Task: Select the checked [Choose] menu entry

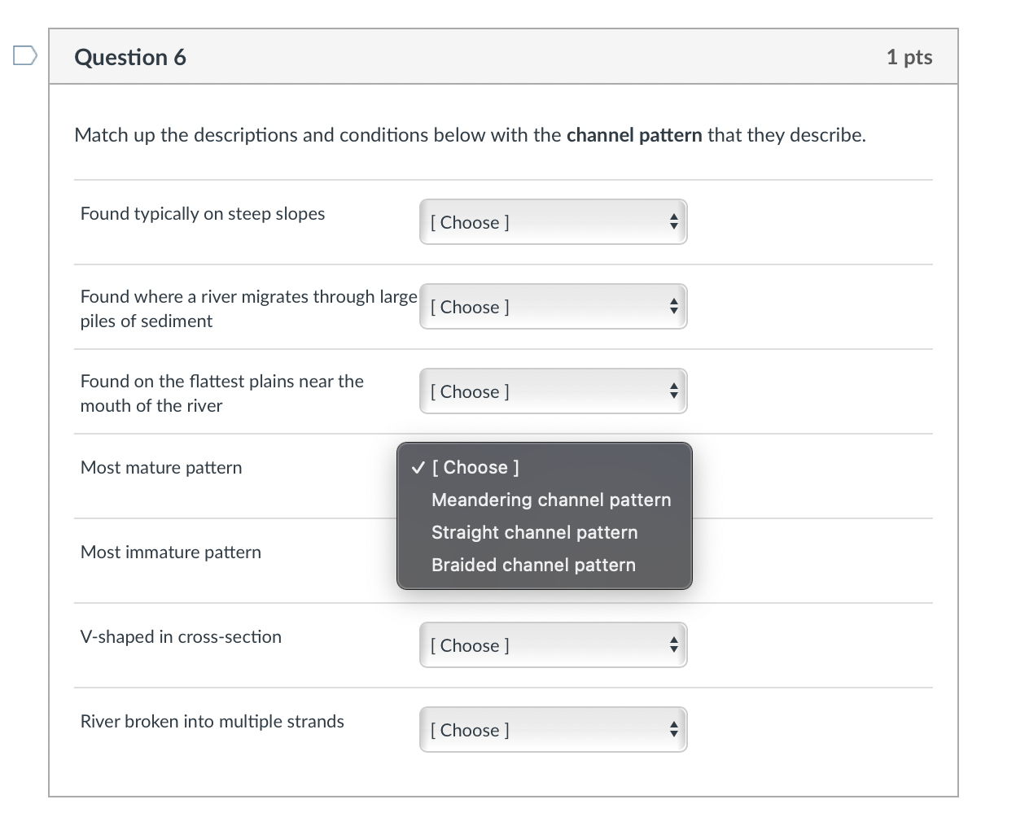Action: [475, 467]
